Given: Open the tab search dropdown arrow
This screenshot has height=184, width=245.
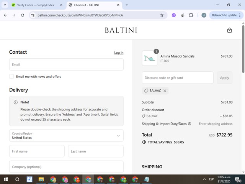Looking at the screenshot, I should (5, 5).
